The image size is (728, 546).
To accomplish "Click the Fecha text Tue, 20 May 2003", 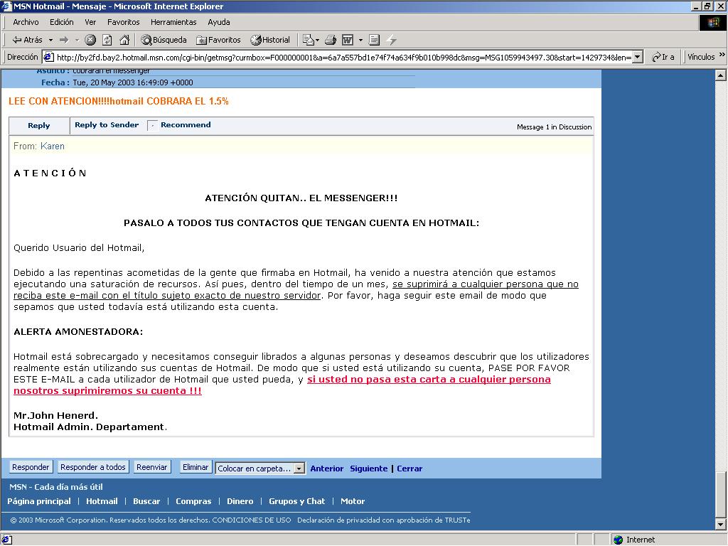I will 133,82.
